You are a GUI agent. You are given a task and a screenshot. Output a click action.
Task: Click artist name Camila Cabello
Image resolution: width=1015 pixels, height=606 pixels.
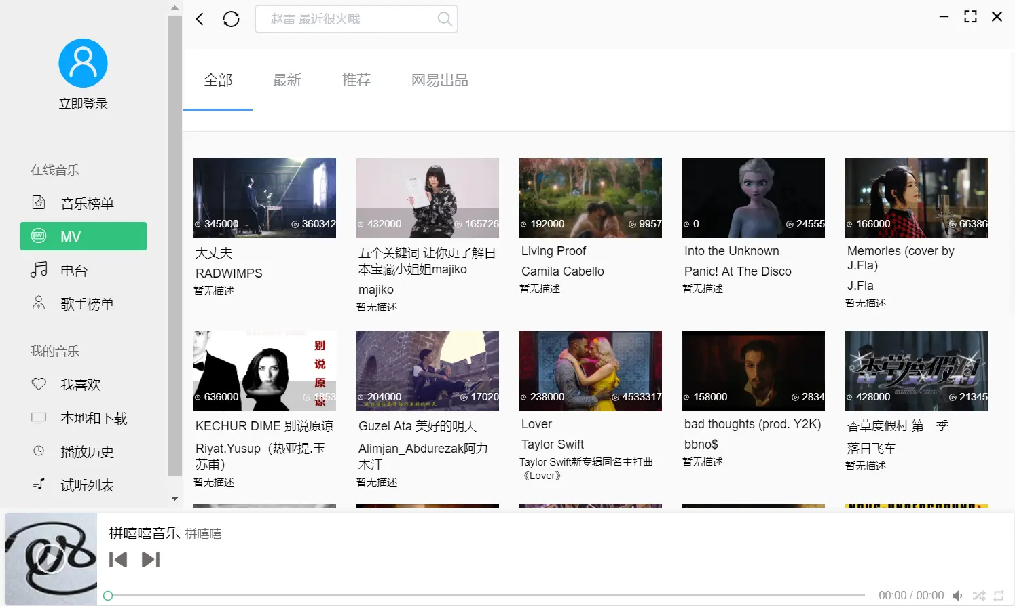(x=563, y=271)
